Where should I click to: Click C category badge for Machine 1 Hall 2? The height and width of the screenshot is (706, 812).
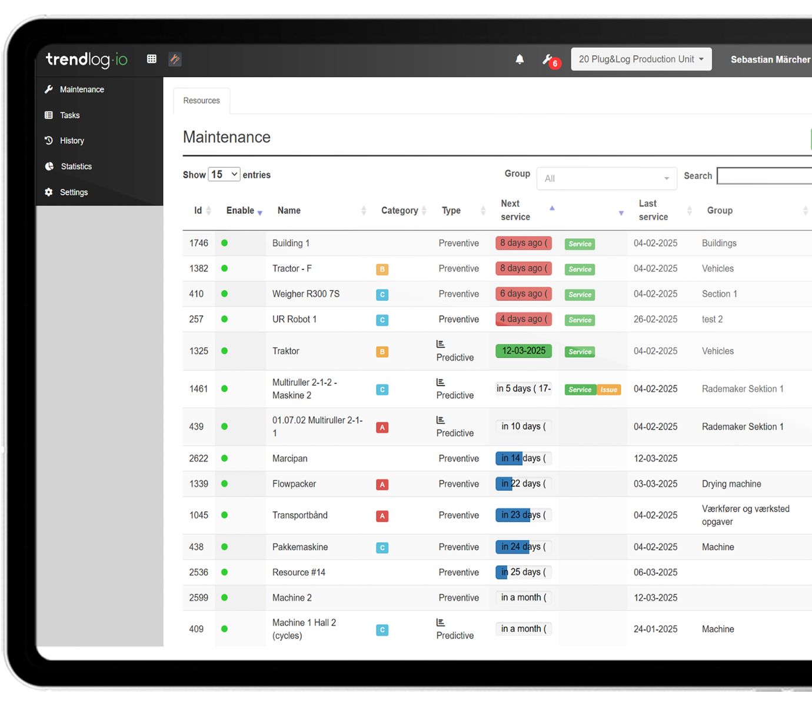click(382, 630)
